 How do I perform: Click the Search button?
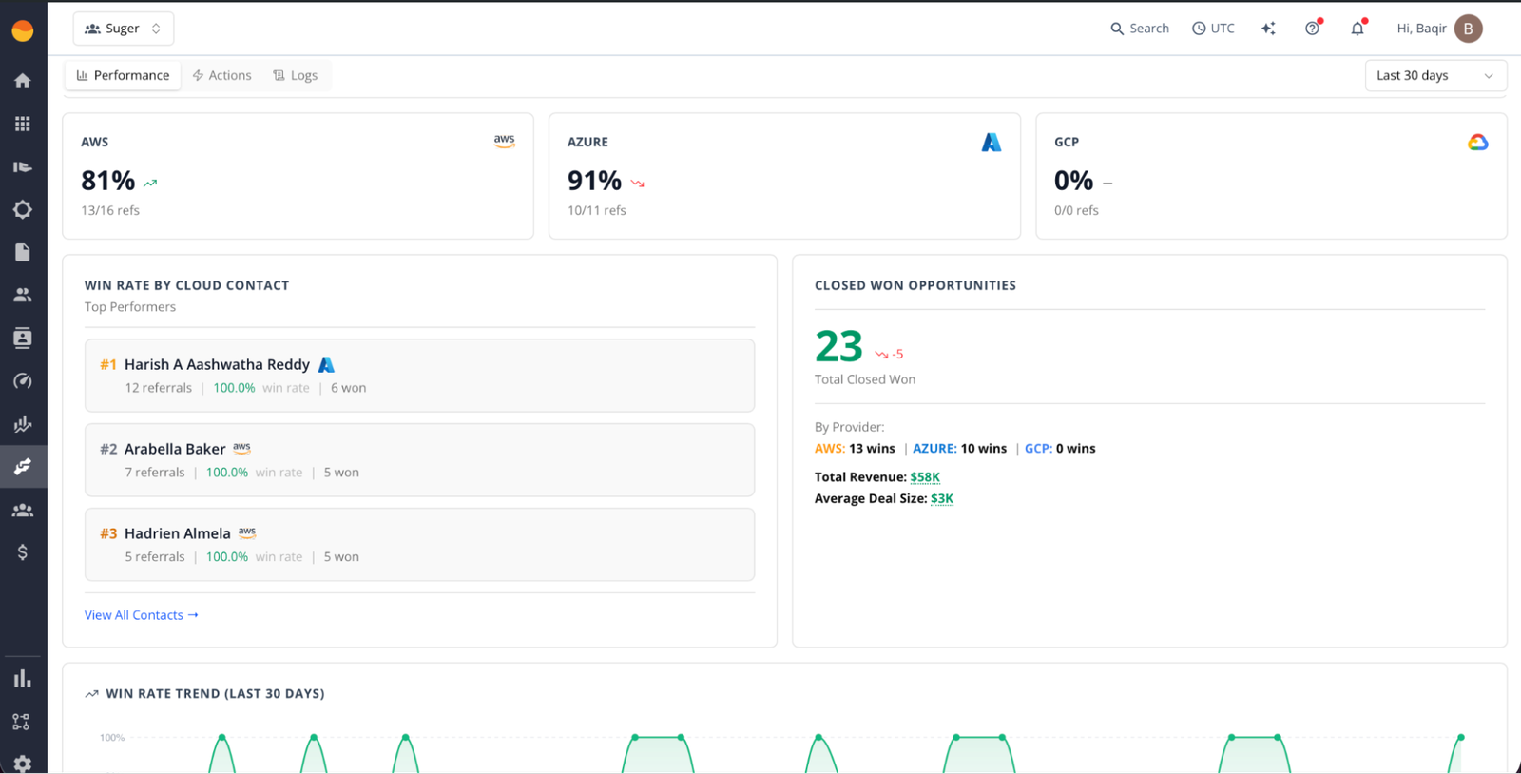(1140, 29)
